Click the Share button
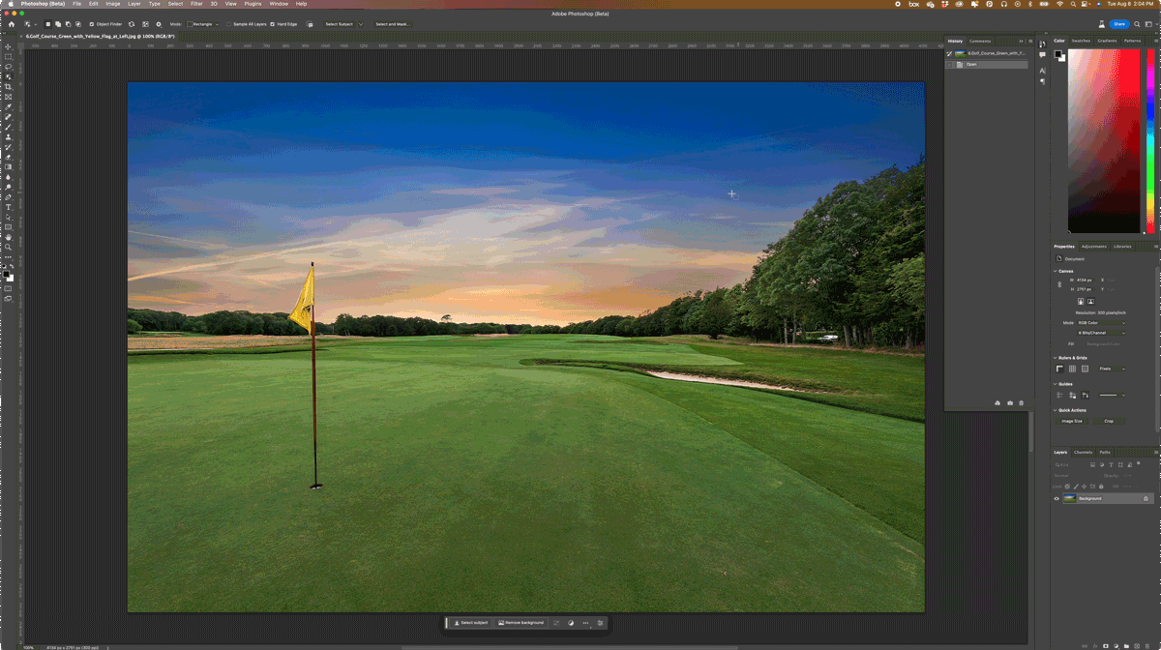This screenshot has width=1161, height=650. (1118, 23)
